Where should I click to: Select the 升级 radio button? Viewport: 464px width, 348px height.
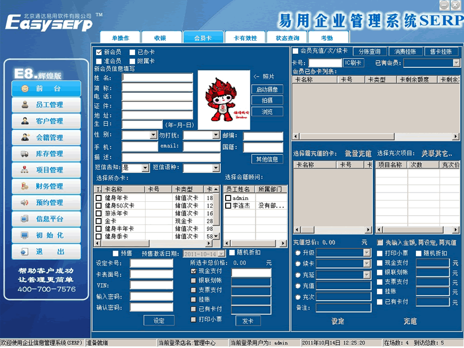click(298, 253)
